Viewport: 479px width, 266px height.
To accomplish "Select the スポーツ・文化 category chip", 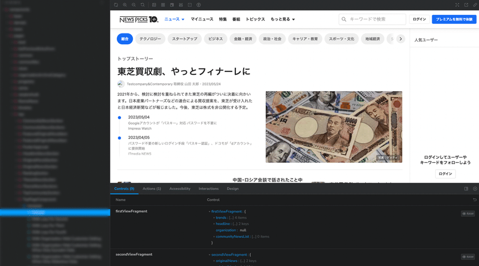I will point(341,39).
